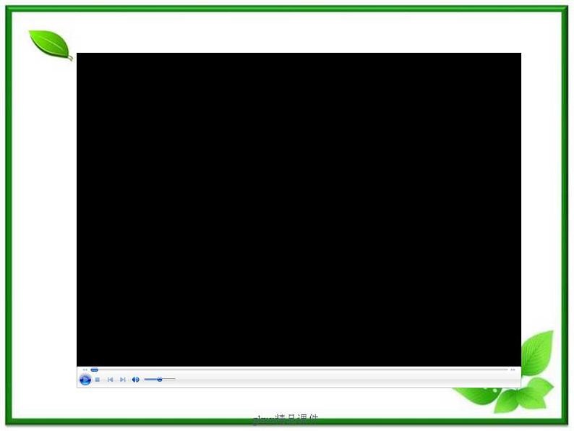Click the black video display area

299,209
